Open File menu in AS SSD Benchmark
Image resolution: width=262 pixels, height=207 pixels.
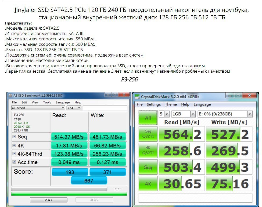(x=14, y=102)
